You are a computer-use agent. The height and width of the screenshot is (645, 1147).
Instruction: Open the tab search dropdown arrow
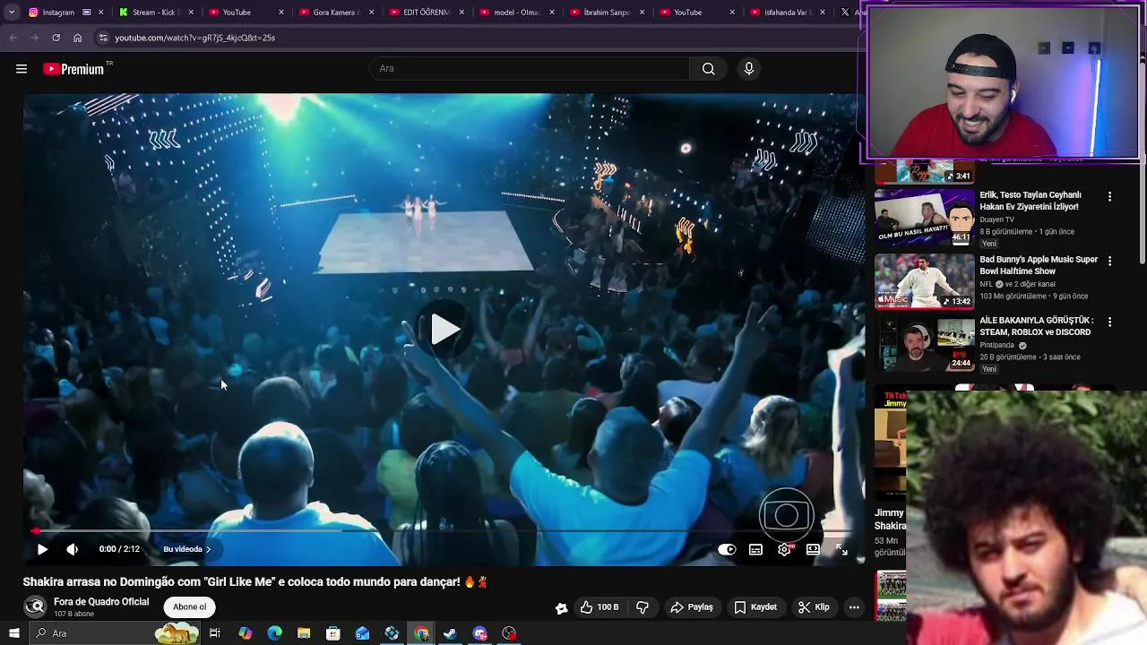pyautogui.click(x=12, y=13)
